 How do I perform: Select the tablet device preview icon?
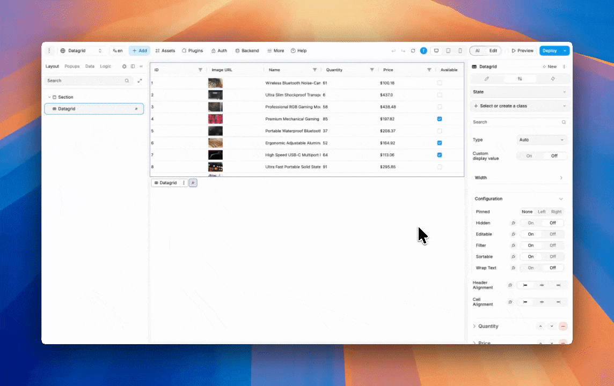tap(448, 51)
